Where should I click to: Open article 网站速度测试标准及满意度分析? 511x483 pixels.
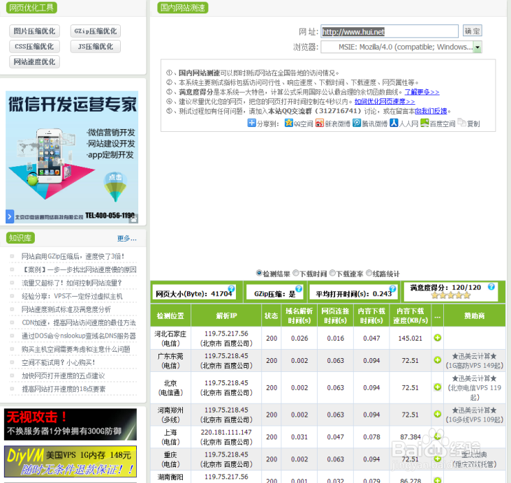pos(66,309)
